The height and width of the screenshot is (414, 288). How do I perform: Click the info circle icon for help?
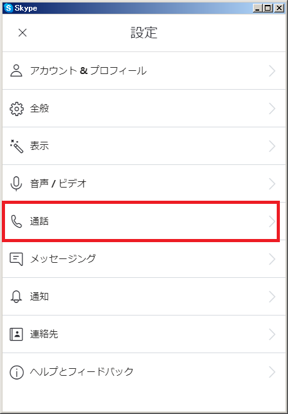(x=17, y=372)
